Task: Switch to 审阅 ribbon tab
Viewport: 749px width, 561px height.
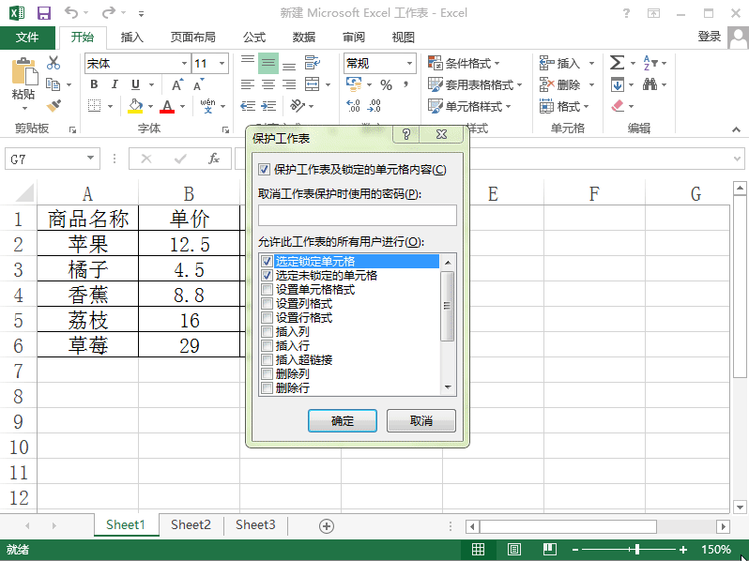Action: point(354,38)
